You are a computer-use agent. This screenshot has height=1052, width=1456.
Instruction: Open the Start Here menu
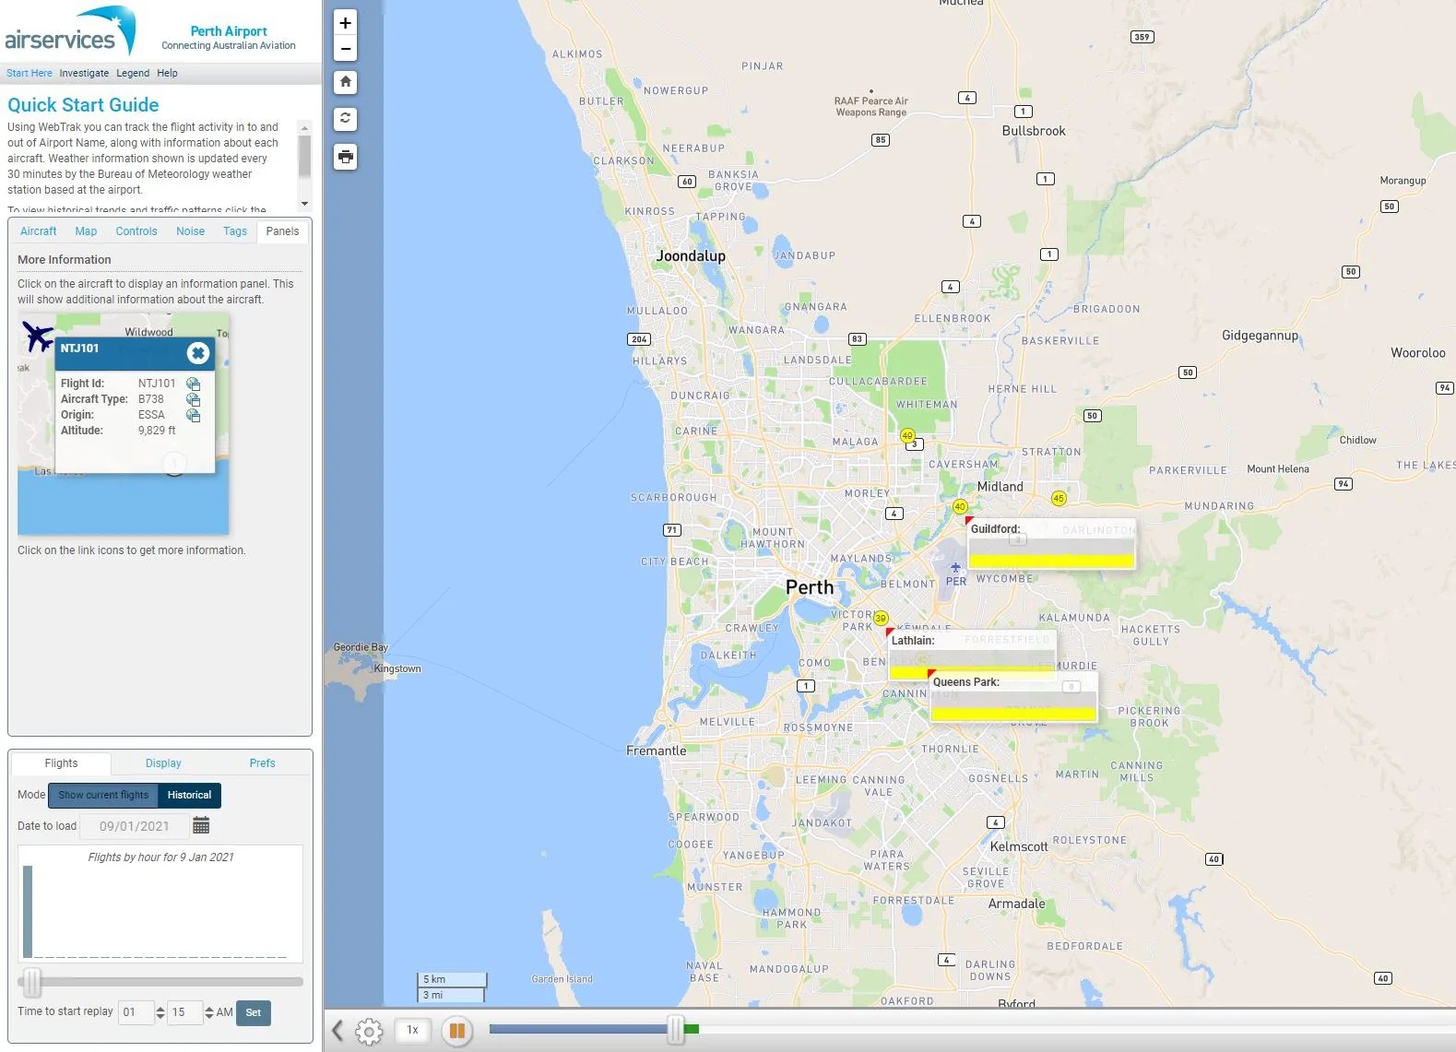30,73
